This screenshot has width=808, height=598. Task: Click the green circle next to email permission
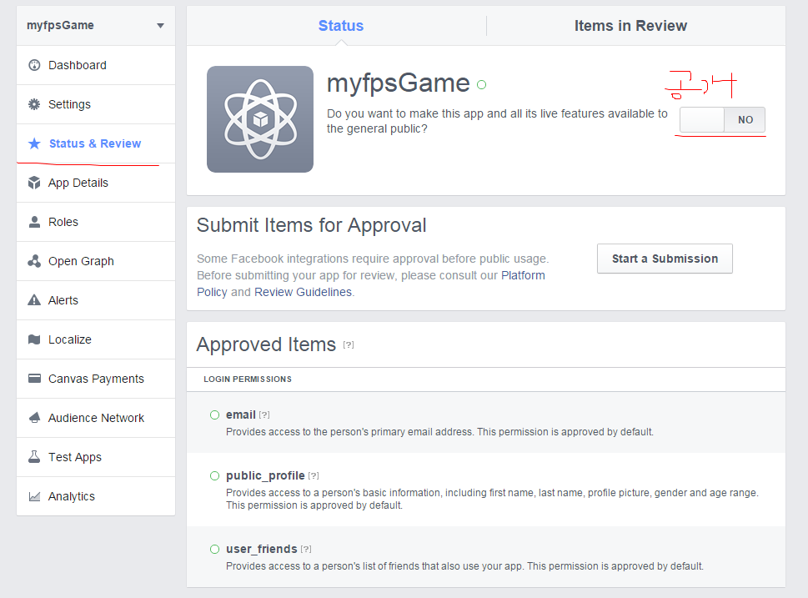215,415
